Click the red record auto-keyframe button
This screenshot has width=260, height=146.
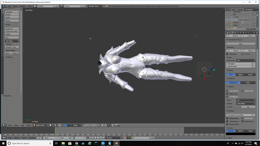coord(125,138)
